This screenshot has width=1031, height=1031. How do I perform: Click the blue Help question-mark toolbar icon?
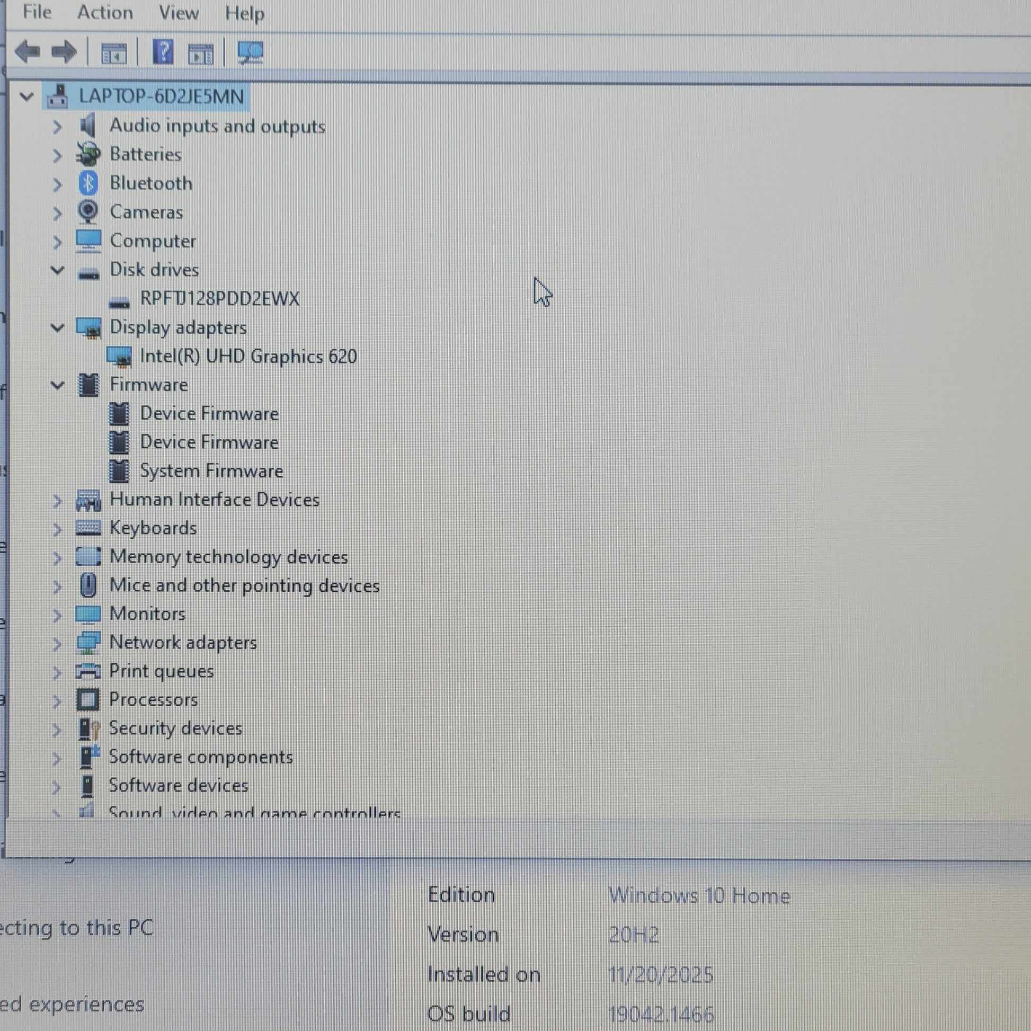[x=163, y=52]
